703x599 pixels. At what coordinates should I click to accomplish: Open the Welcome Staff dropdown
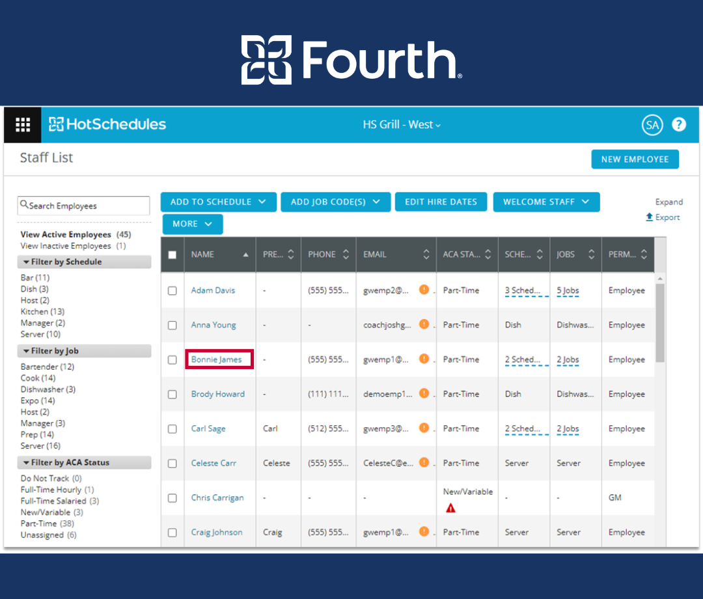click(546, 202)
